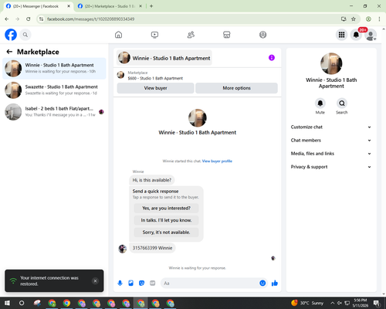Open the Groups icon in top navigation
The height and width of the screenshot is (309, 386).
click(262, 35)
